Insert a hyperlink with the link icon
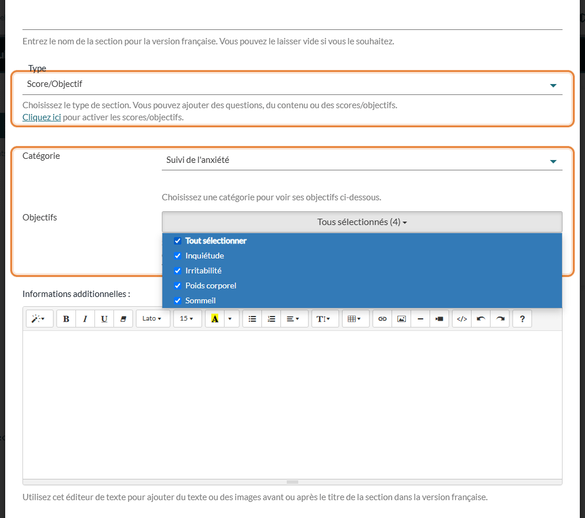 click(382, 319)
